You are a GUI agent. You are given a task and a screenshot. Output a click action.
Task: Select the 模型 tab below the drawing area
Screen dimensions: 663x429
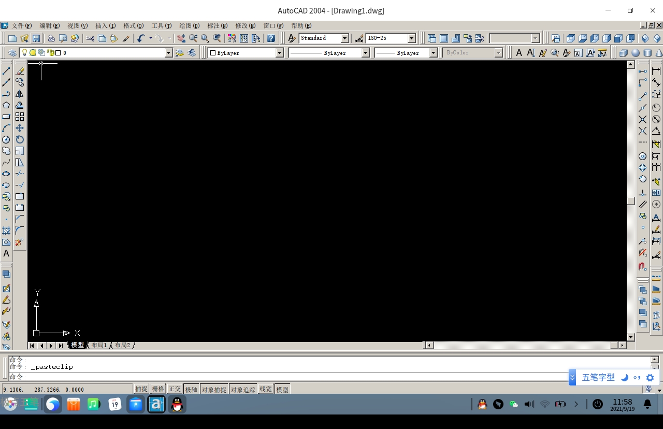[78, 345]
